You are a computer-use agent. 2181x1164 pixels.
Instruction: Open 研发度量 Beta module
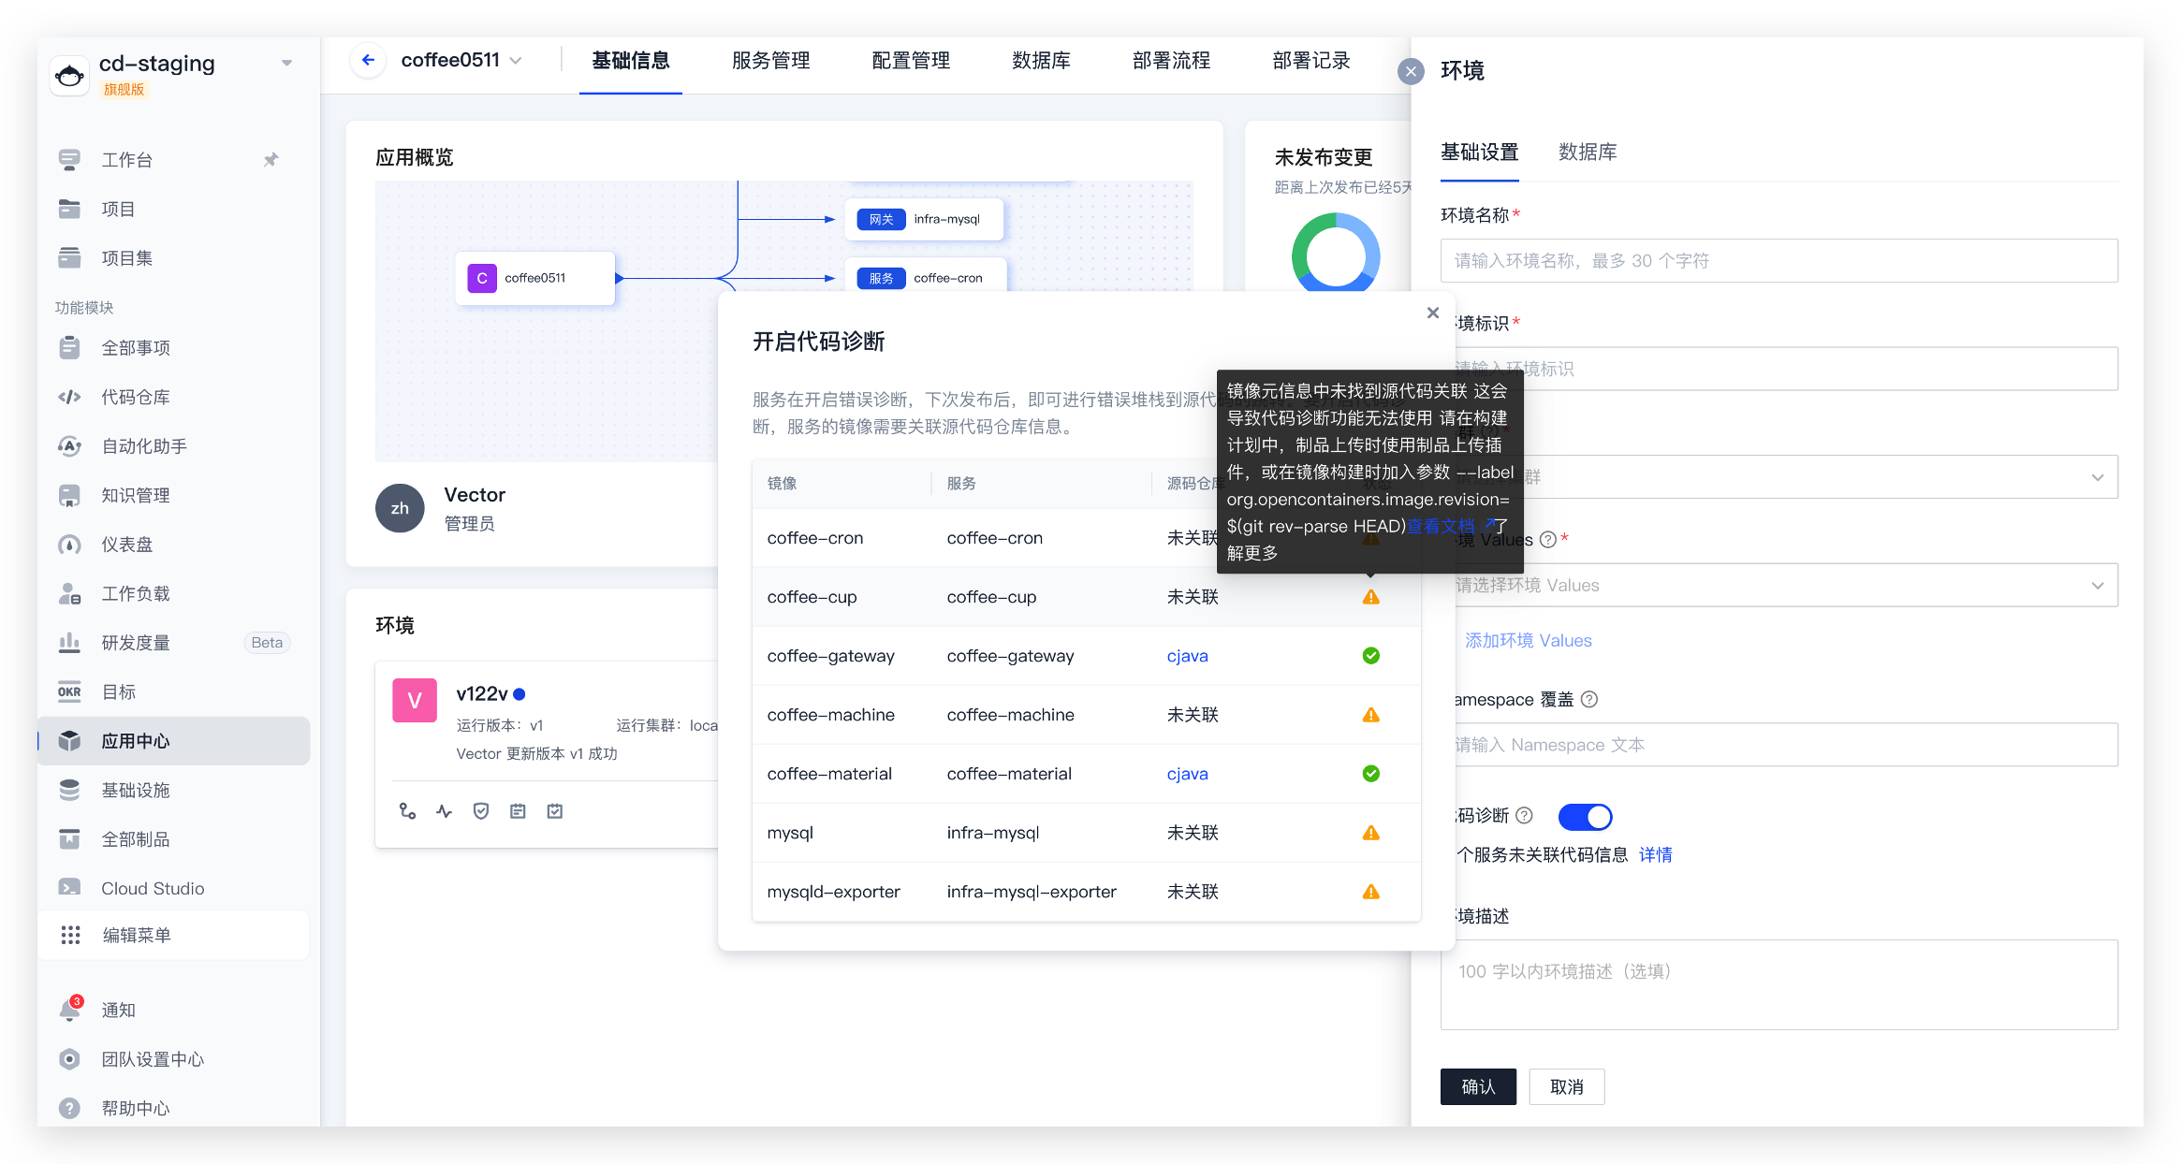coord(174,643)
